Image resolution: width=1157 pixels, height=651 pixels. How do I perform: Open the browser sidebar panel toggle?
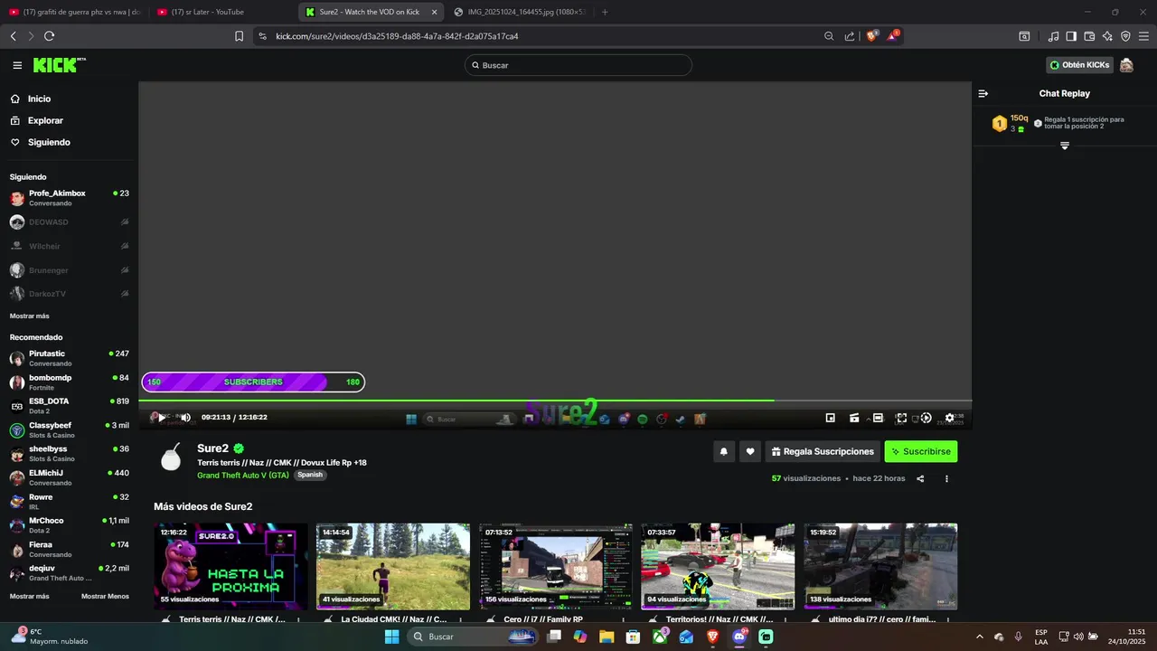point(1071,36)
